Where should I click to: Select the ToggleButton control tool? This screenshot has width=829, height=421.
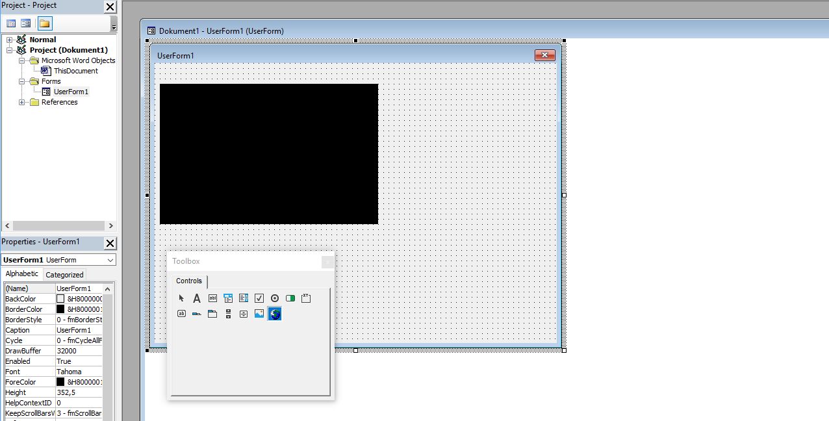click(290, 298)
